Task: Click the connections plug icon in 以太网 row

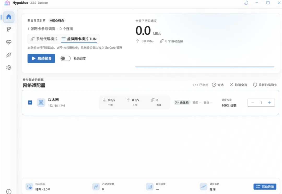Action: point(152,100)
